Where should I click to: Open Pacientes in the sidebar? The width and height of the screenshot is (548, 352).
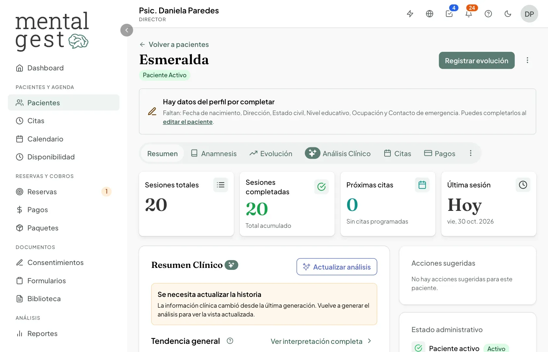pyautogui.click(x=64, y=103)
